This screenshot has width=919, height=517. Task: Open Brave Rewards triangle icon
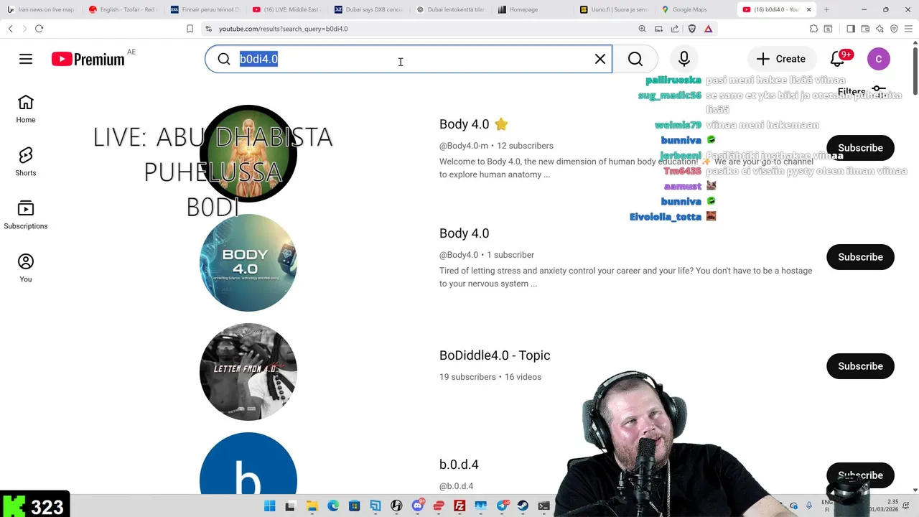pyautogui.click(x=708, y=29)
